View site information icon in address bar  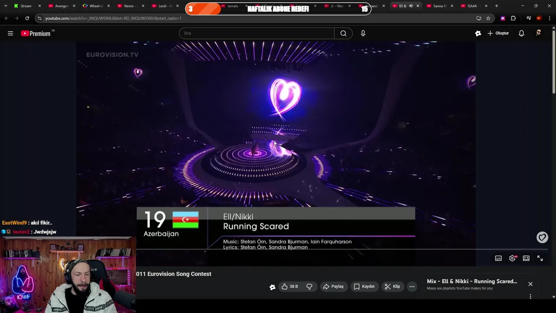[x=40, y=18]
